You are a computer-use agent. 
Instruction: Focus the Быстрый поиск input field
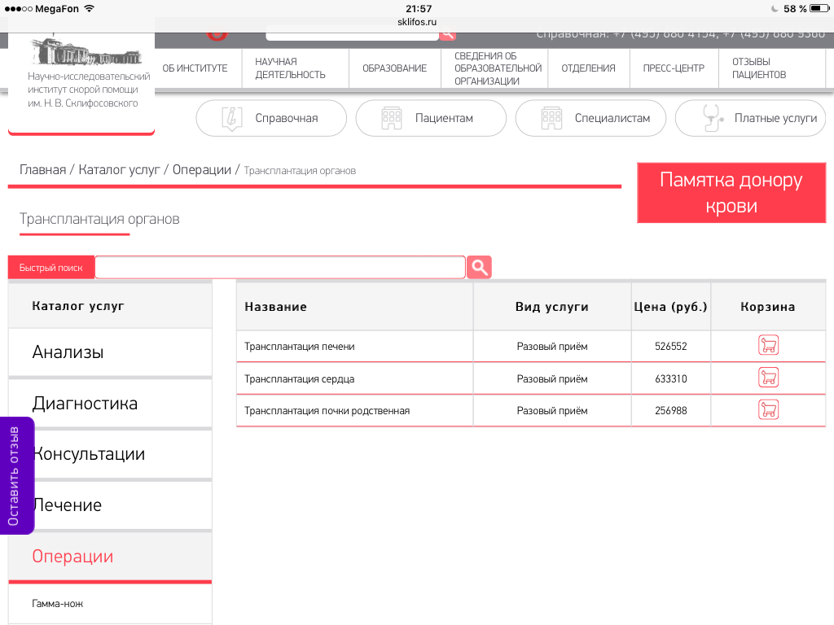279,267
